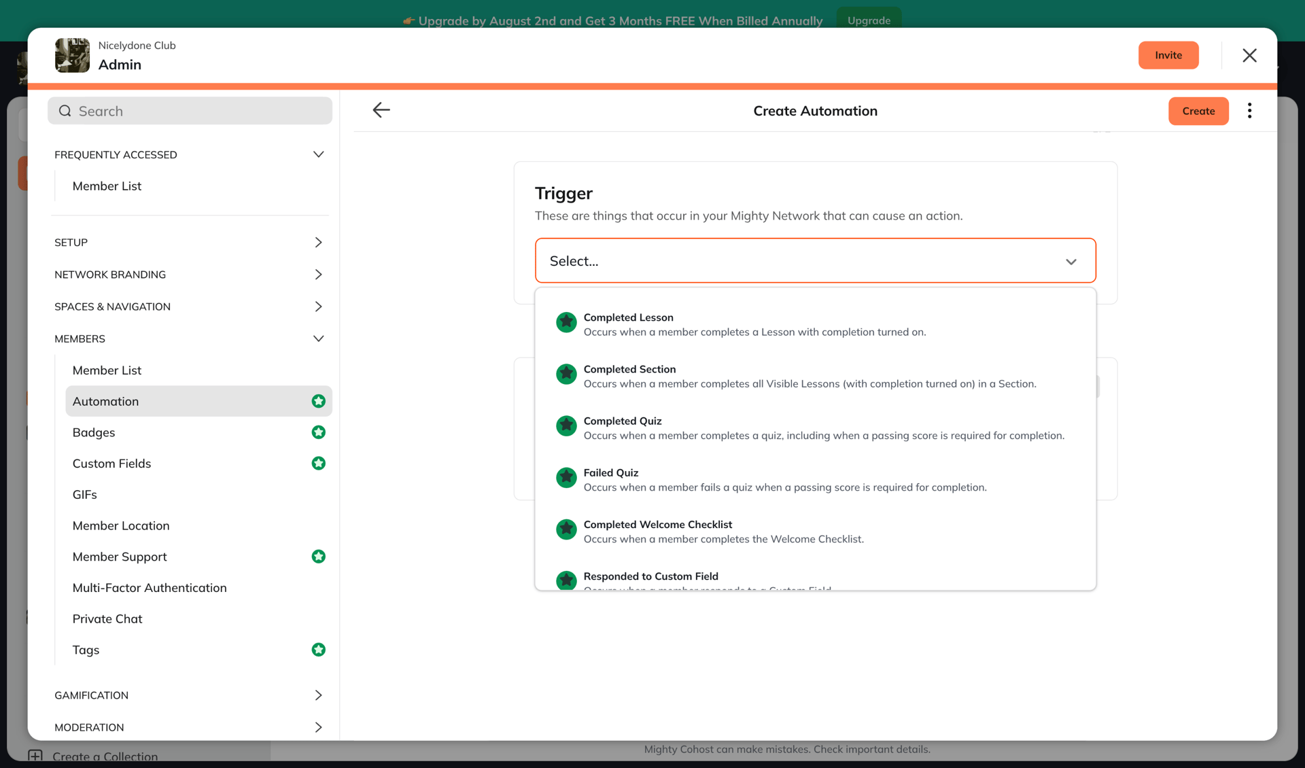Open the three-dot options menu near Create

coord(1249,110)
